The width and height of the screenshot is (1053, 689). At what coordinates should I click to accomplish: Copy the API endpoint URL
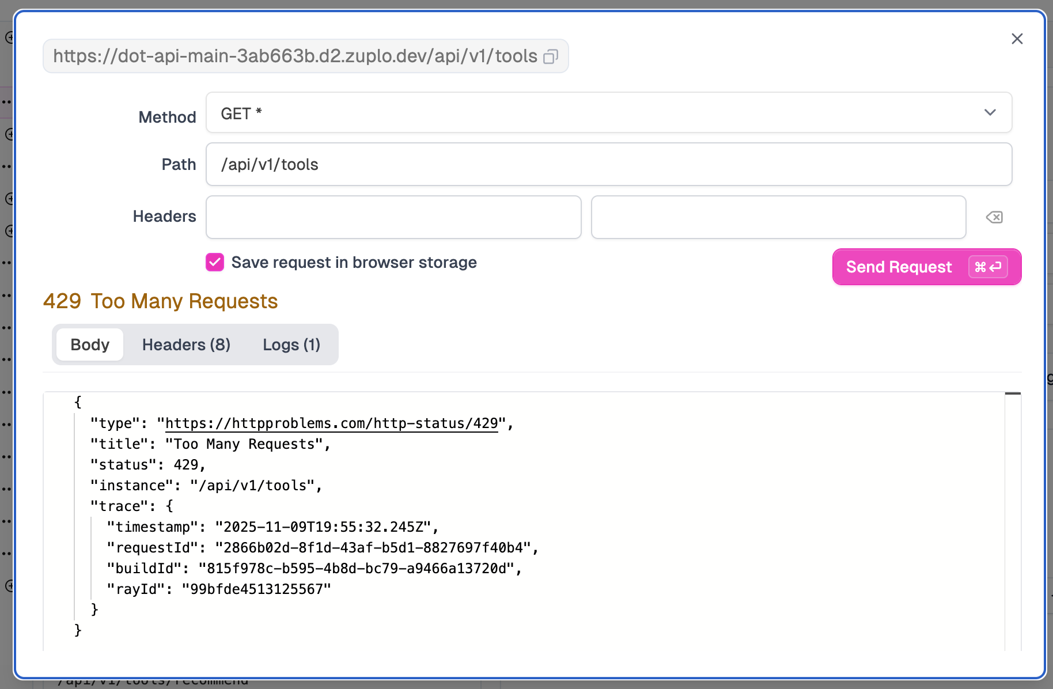[551, 56]
